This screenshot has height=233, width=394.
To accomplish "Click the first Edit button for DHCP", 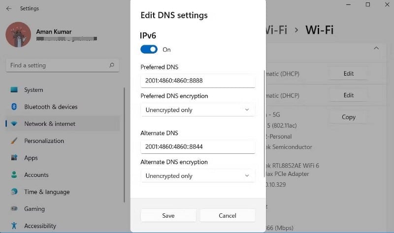I will coord(349,73).
